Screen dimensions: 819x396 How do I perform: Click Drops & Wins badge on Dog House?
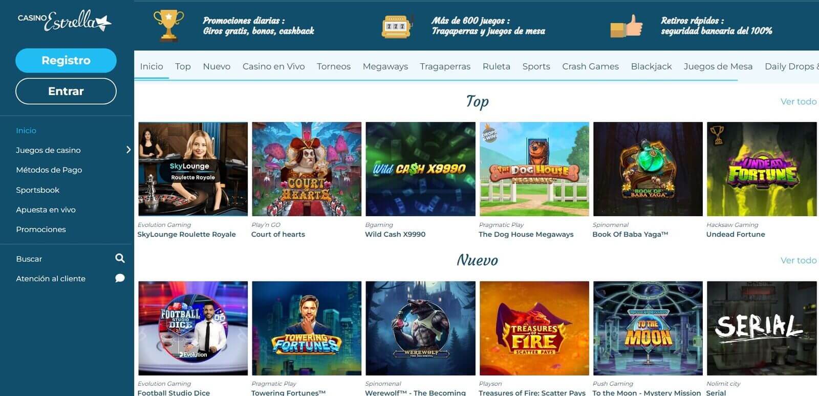[490, 134]
